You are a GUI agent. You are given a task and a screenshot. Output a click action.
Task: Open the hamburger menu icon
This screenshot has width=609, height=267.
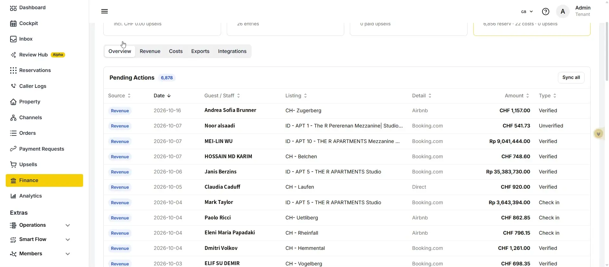click(x=104, y=11)
